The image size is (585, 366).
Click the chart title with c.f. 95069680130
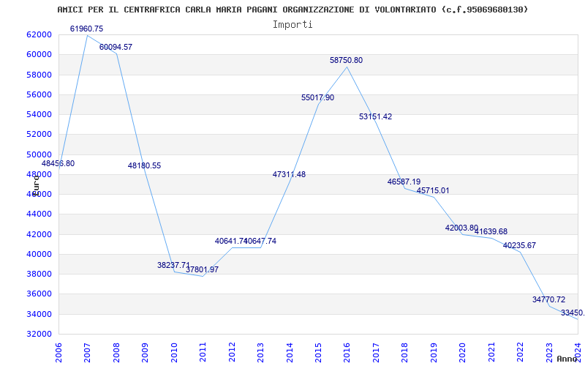pos(292,10)
